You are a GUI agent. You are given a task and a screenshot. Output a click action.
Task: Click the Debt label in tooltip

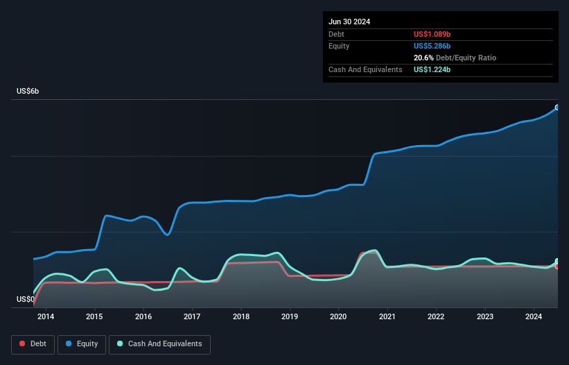[x=336, y=34]
